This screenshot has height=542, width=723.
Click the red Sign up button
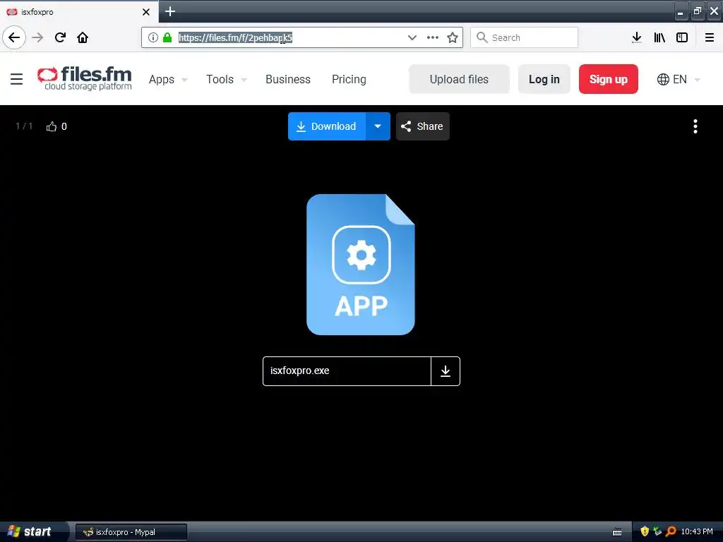608,79
